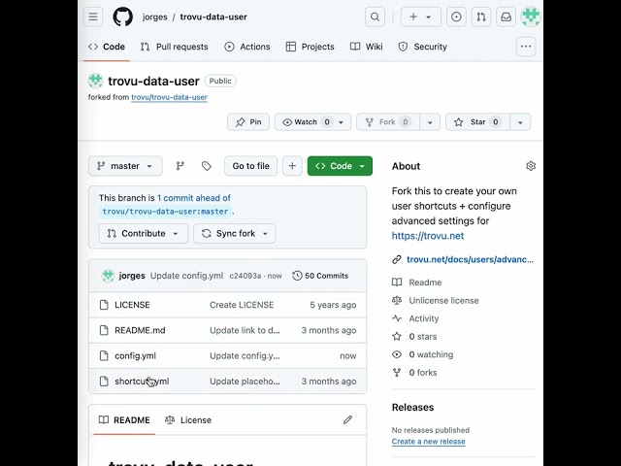
Task: Open the create new plus menu
Action: point(420,17)
